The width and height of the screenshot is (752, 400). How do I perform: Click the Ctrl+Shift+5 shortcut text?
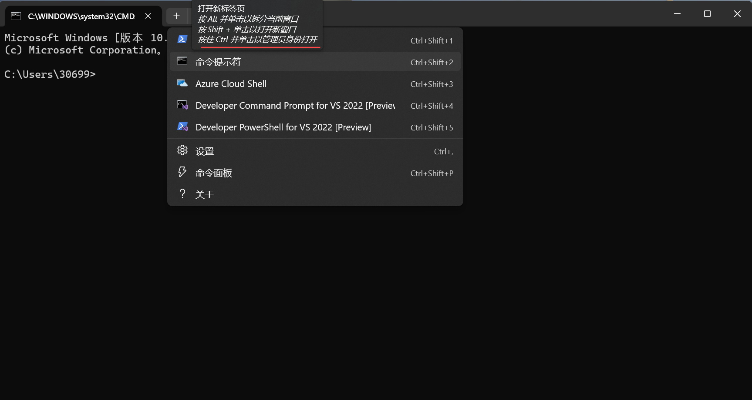pos(432,127)
